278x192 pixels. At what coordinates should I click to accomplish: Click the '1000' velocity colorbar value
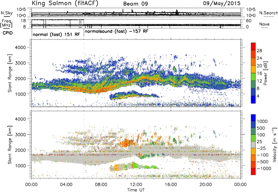[262, 121]
